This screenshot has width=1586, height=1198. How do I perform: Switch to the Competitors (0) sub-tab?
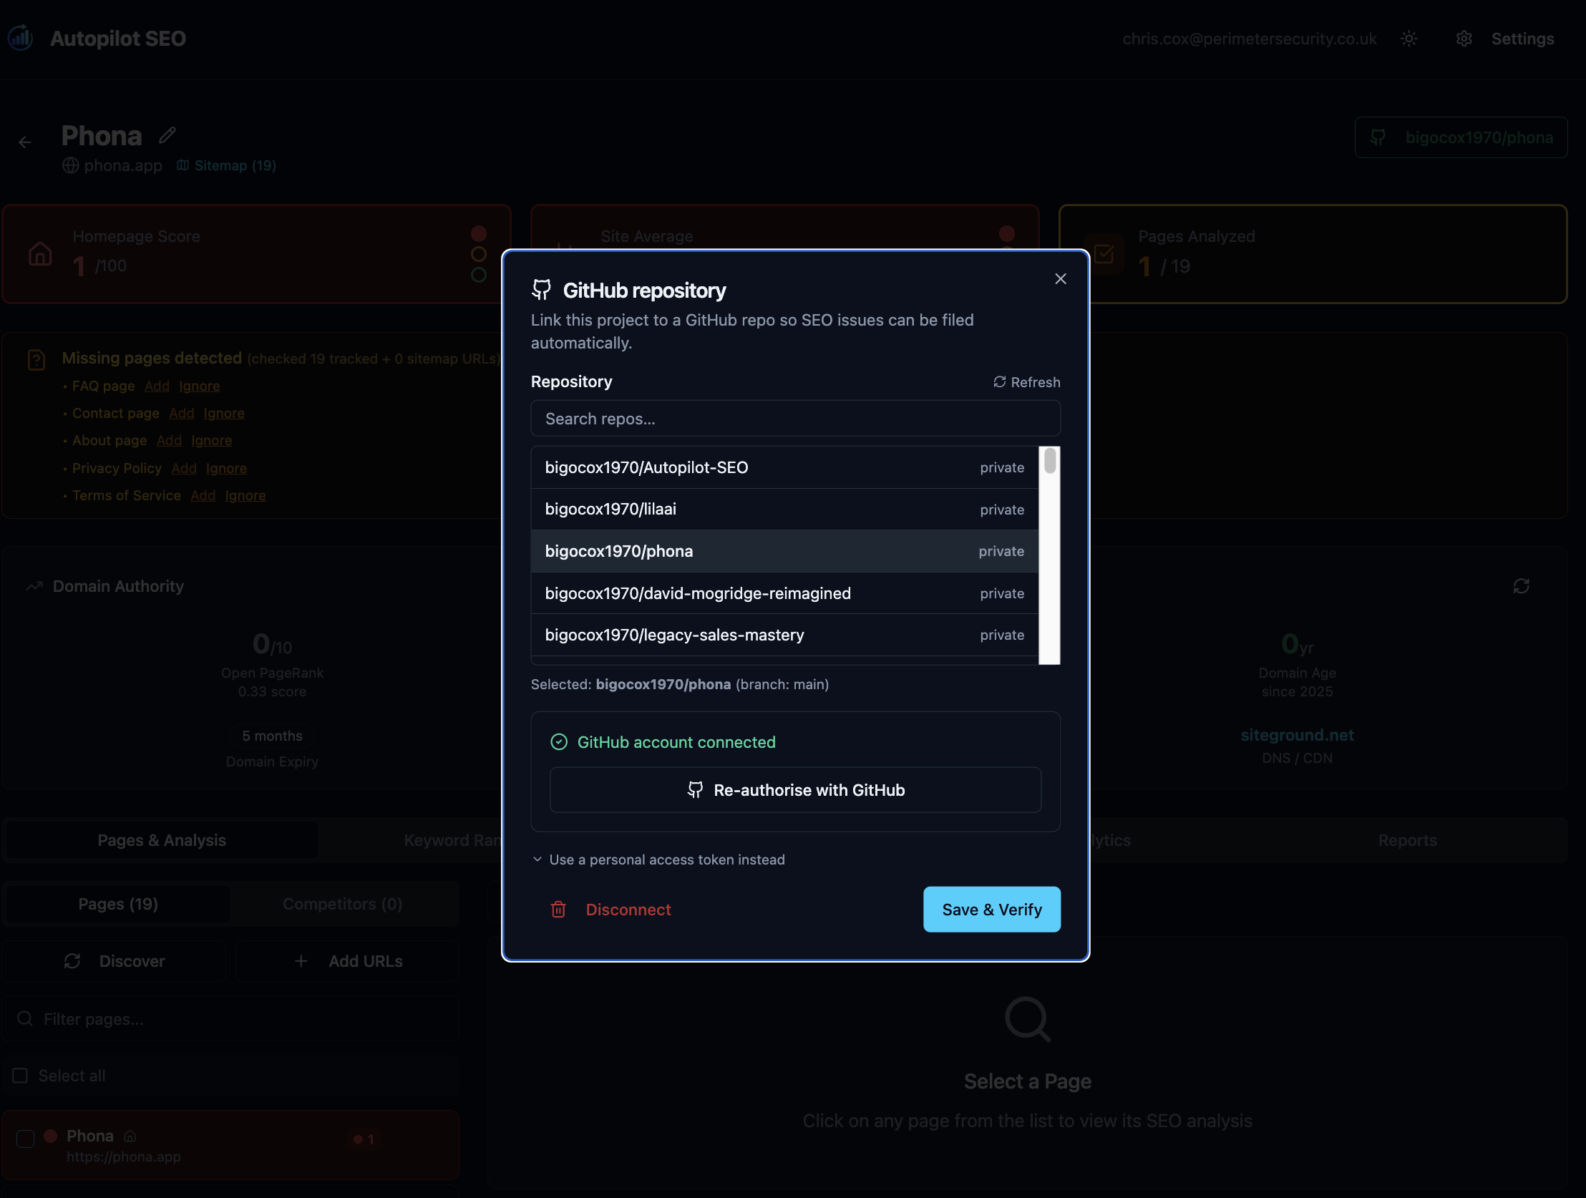pos(343,905)
